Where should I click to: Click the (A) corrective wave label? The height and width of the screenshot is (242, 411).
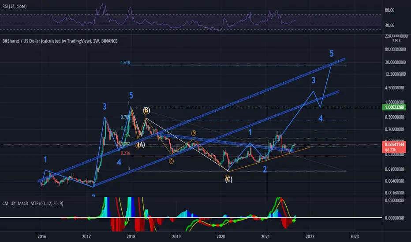[x=141, y=144]
